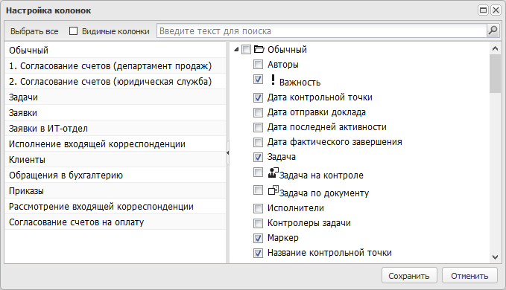Enable the Исполнители column checkbox
Image resolution: width=506 pixels, height=290 pixels.
258,208
